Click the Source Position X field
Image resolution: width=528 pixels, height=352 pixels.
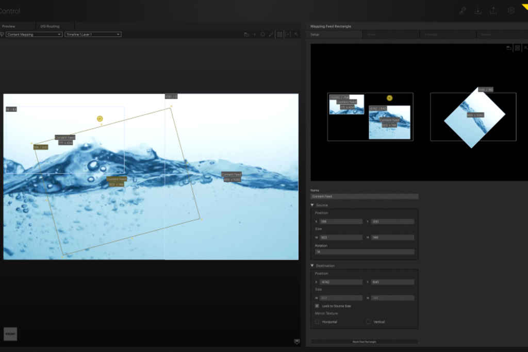pos(341,222)
